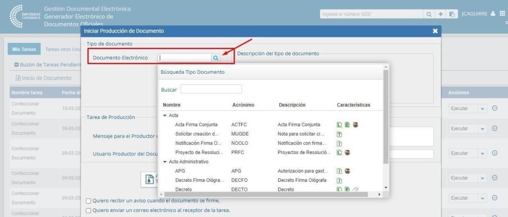Viewport: 508px width, 217px height.
Task: Select the APG document type row
Action: [180, 171]
